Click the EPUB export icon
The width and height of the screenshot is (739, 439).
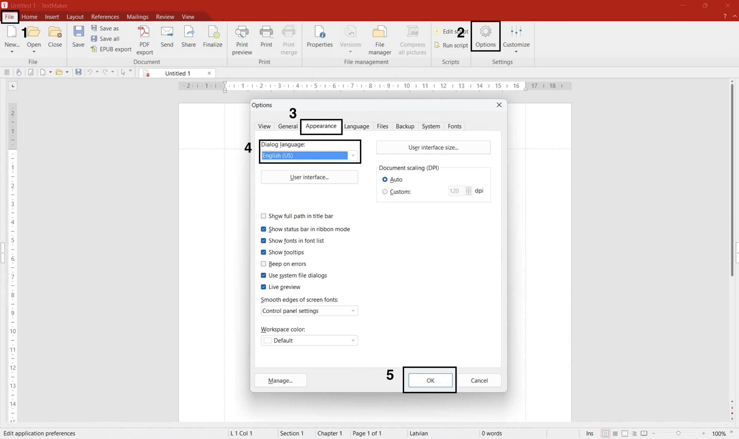94,49
